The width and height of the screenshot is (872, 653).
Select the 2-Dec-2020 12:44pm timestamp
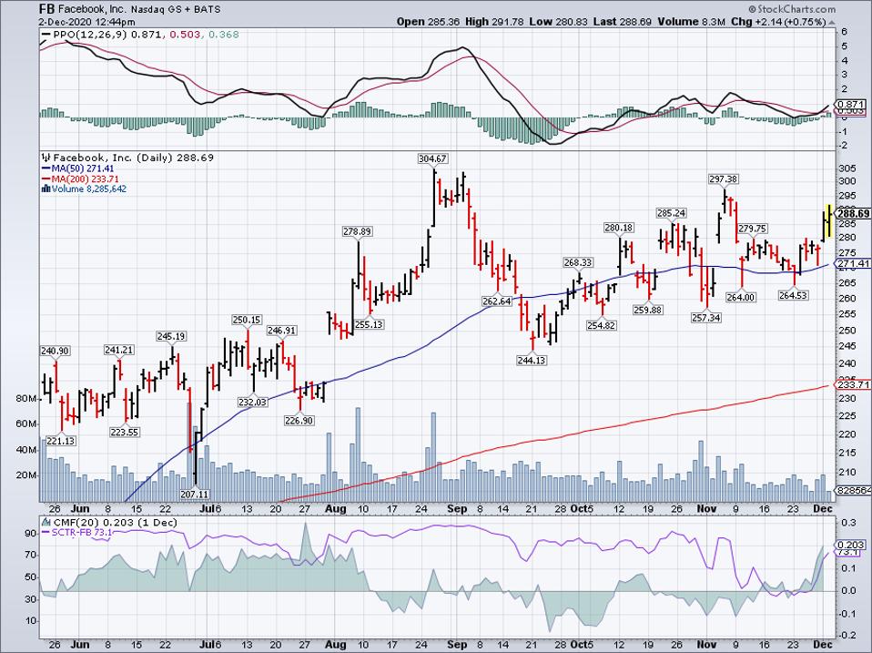click(86, 22)
